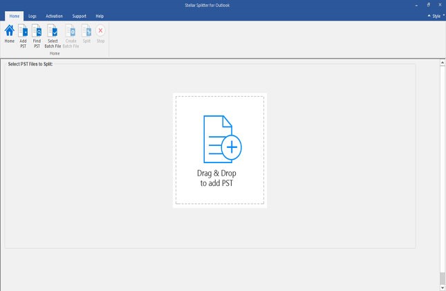Click the Drag & Drop to add PST area

220,150
